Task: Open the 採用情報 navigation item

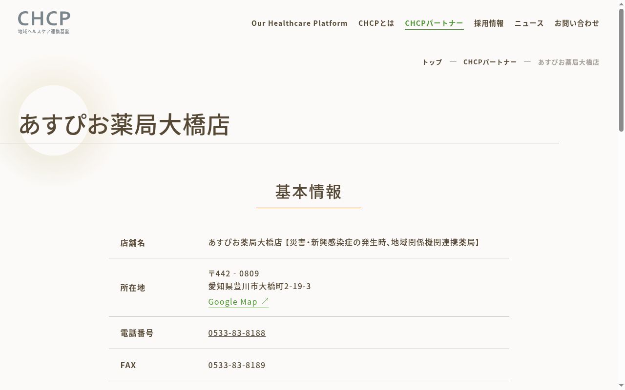Action: point(489,23)
